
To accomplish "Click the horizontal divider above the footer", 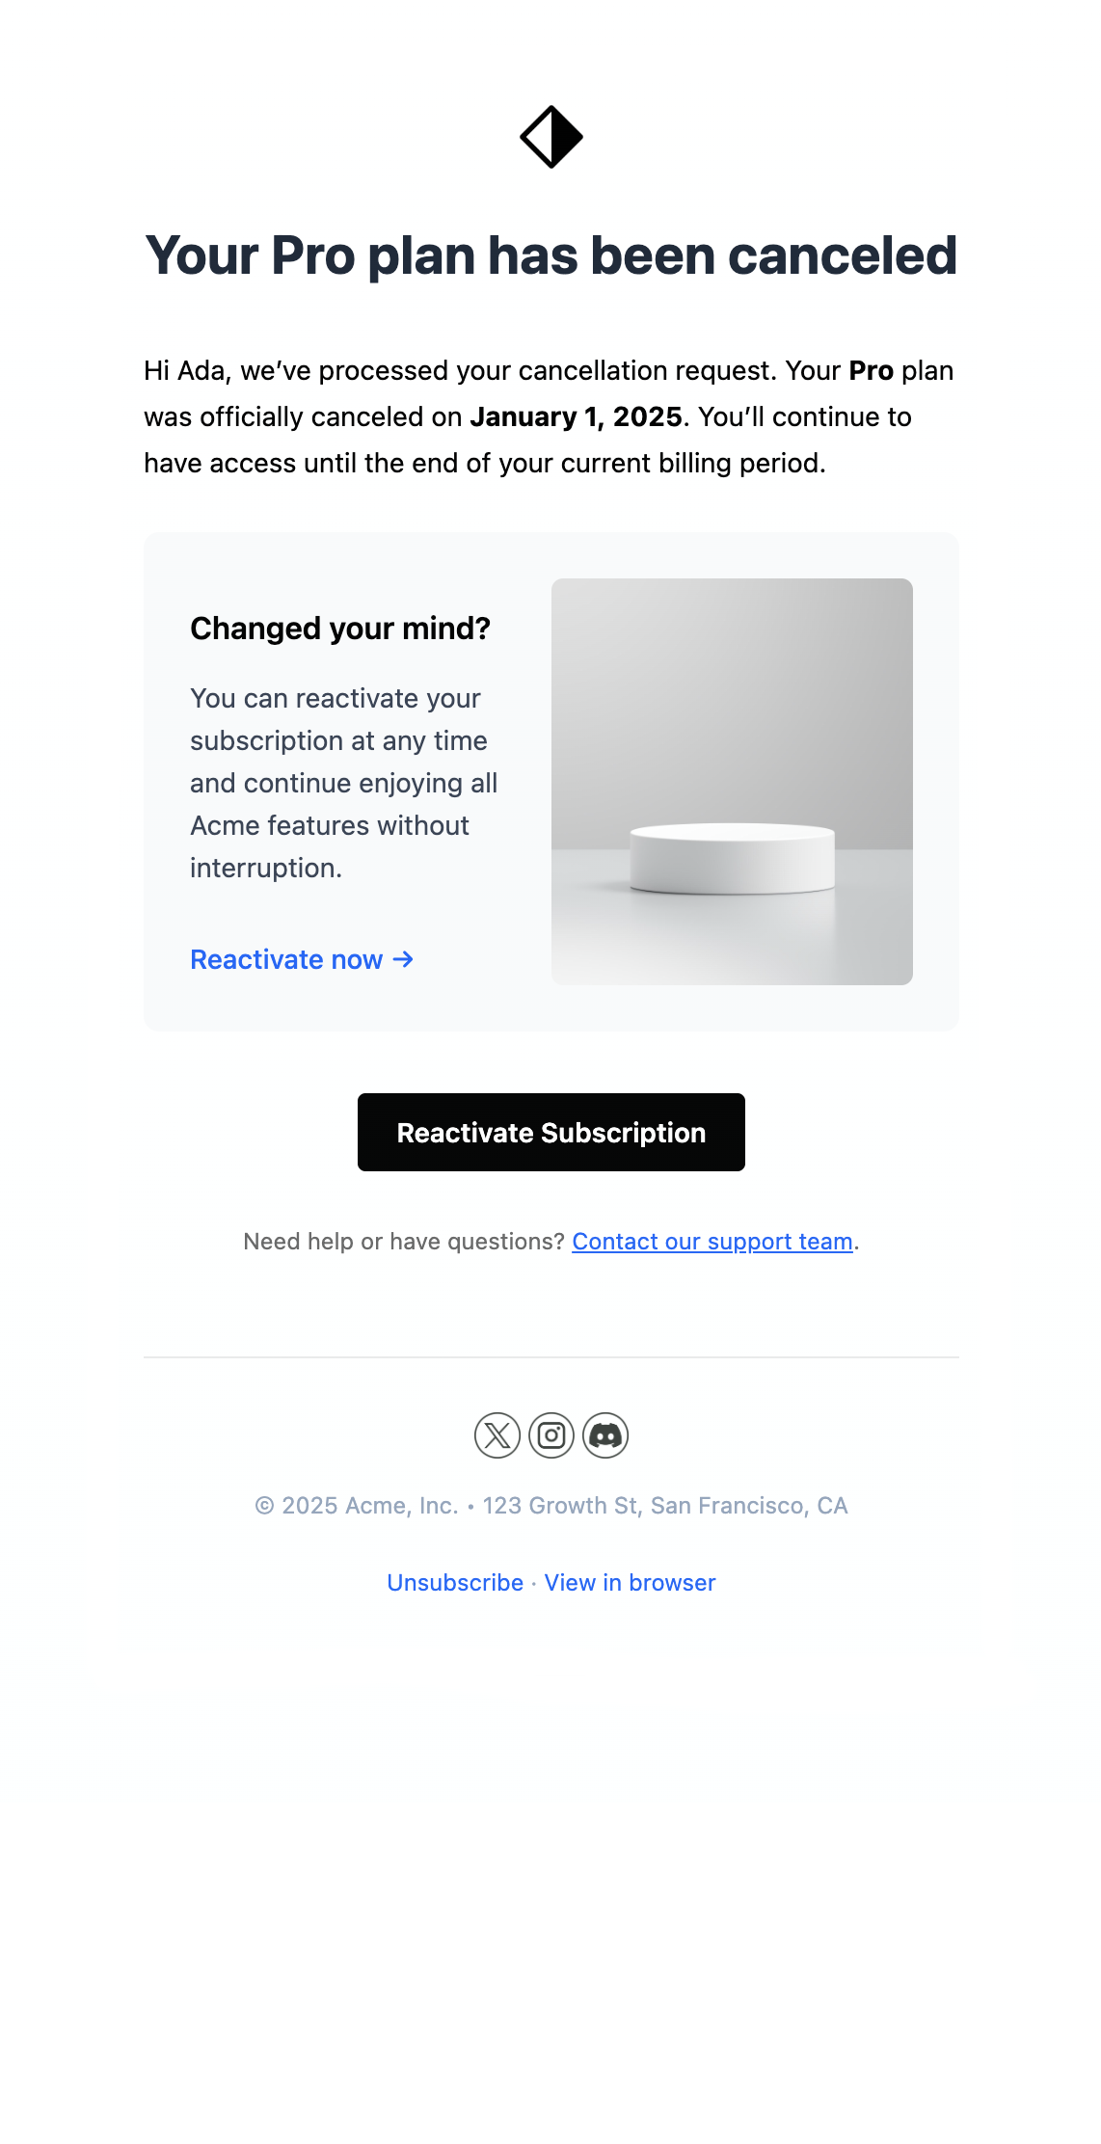I will pos(551,1357).
